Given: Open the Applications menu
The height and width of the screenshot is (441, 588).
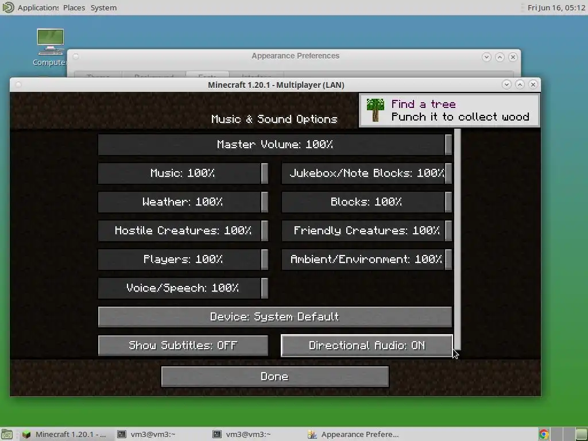Looking at the screenshot, I should tap(38, 7).
